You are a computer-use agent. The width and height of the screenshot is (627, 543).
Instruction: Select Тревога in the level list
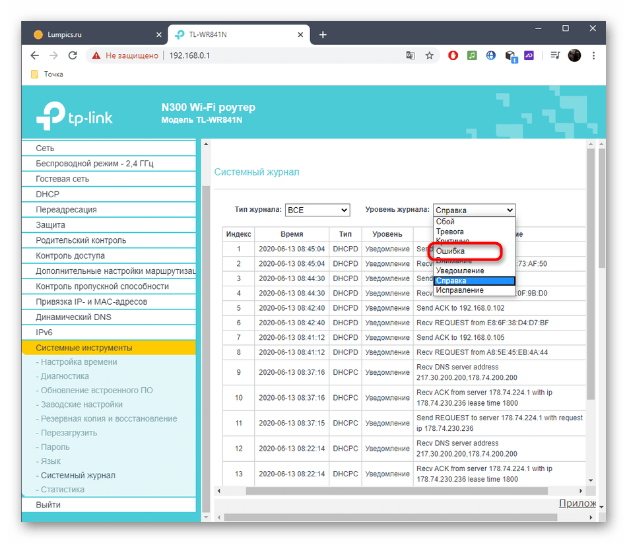point(475,232)
